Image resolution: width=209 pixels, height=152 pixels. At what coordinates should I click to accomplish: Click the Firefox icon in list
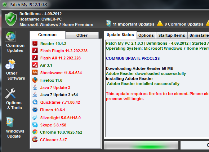click(x=35, y=80)
